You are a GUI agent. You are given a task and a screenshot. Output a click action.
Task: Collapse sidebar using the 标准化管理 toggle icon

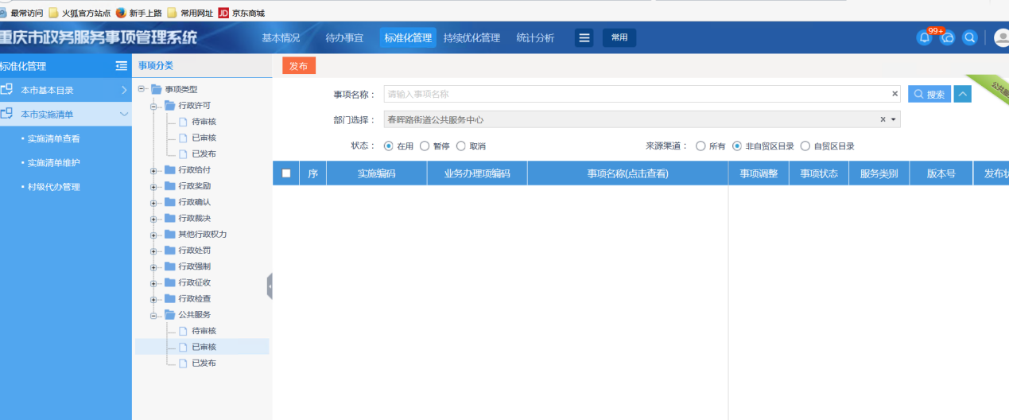(x=121, y=66)
